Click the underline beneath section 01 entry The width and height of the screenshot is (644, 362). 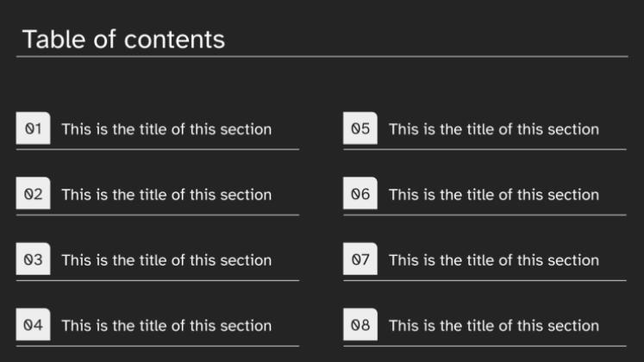[x=158, y=149]
